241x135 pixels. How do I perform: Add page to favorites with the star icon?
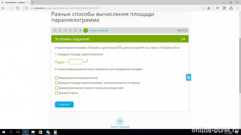208,8
